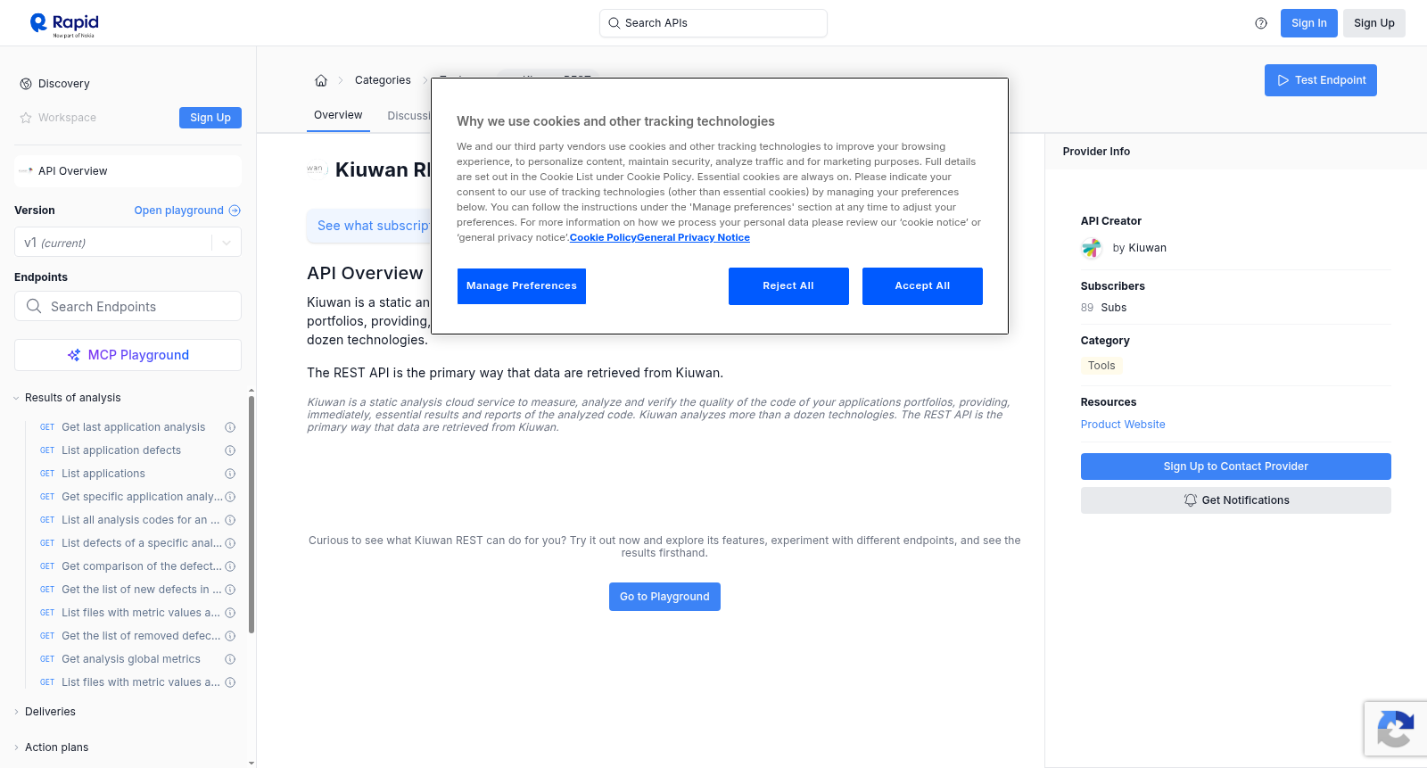
Task: Open the version v1 dropdown
Action: pos(128,243)
